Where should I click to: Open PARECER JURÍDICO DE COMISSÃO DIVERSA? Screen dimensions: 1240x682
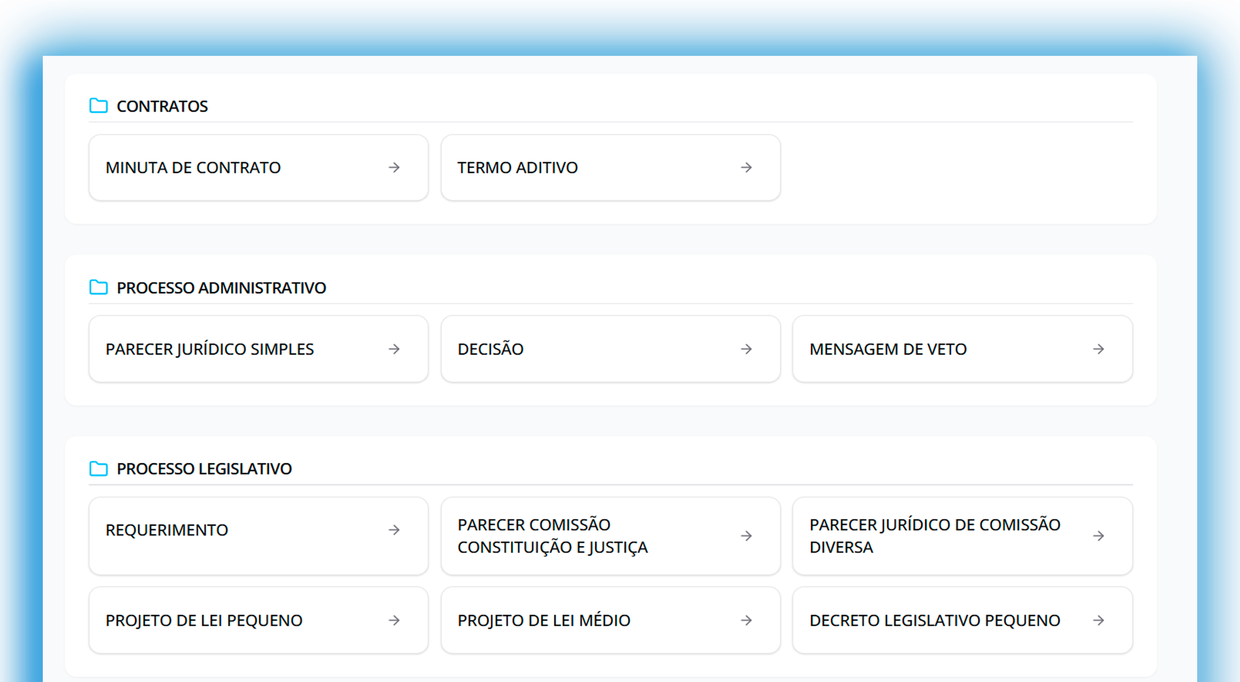pos(962,536)
